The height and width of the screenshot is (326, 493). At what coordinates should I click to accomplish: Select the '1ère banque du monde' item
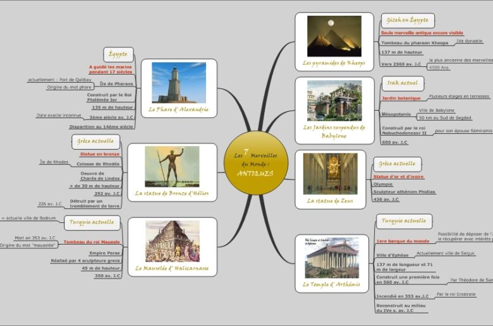point(403,241)
